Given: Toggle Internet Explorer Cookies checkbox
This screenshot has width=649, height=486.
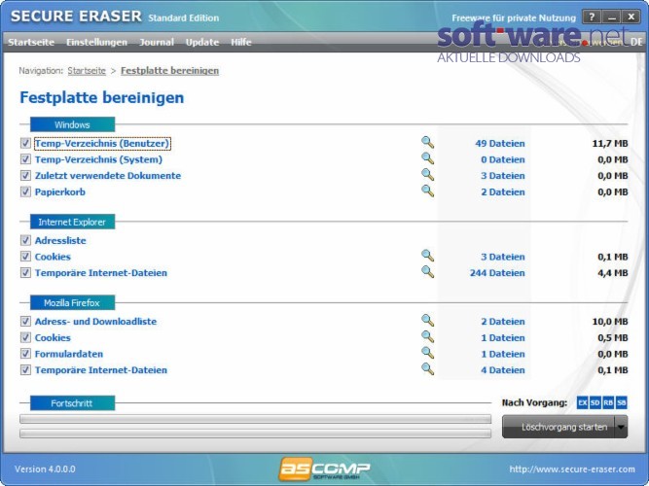Looking at the screenshot, I should 25,257.
